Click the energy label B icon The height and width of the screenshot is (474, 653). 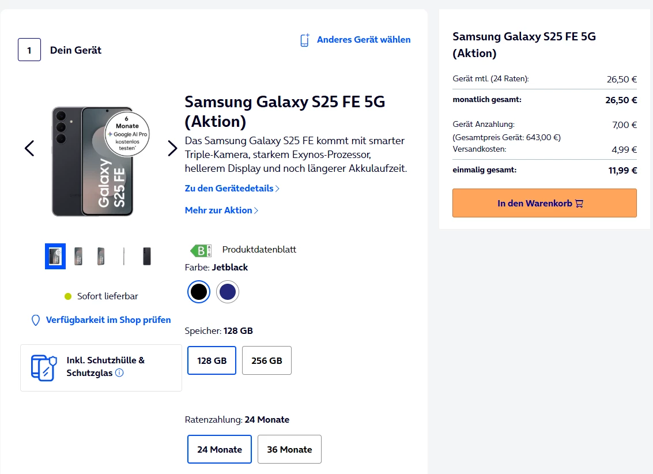[201, 250]
